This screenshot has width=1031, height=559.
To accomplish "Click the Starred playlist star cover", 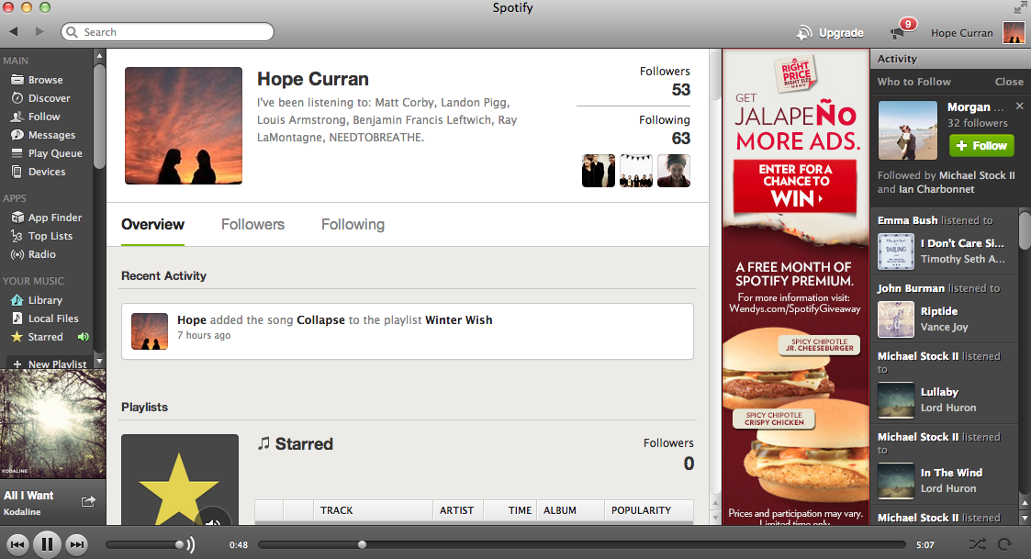I will [180, 479].
